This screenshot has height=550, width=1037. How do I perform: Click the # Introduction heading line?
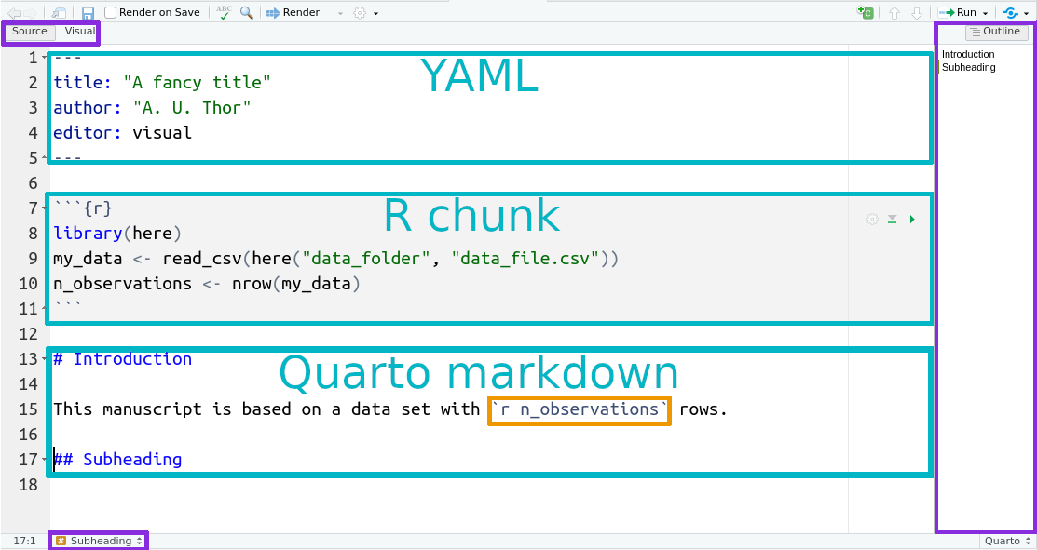(x=122, y=359)
